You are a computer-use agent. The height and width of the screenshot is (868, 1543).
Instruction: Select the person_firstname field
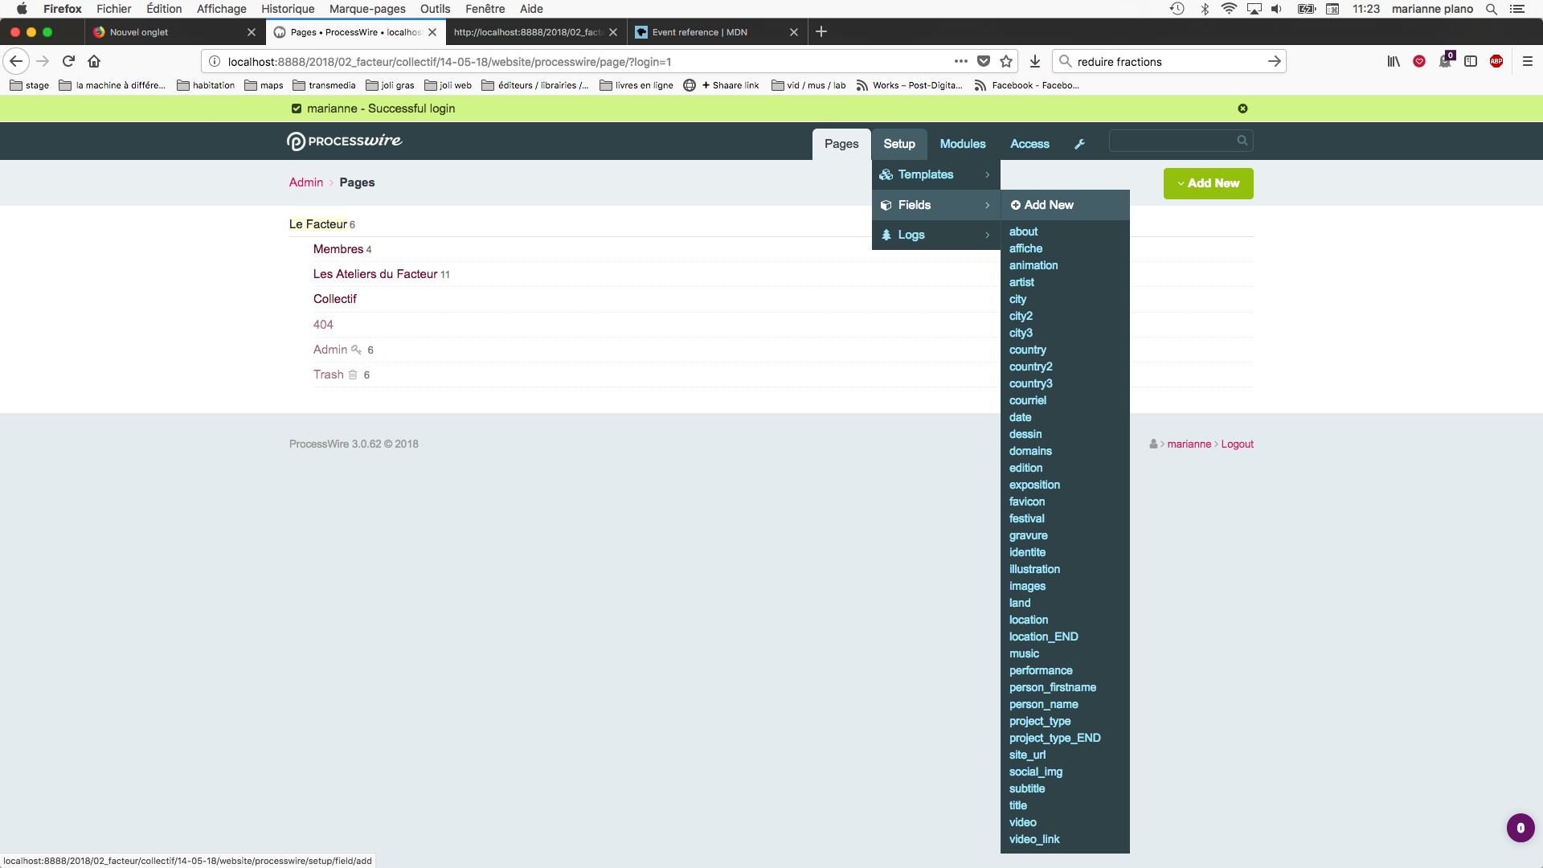tap(1052, 687)
